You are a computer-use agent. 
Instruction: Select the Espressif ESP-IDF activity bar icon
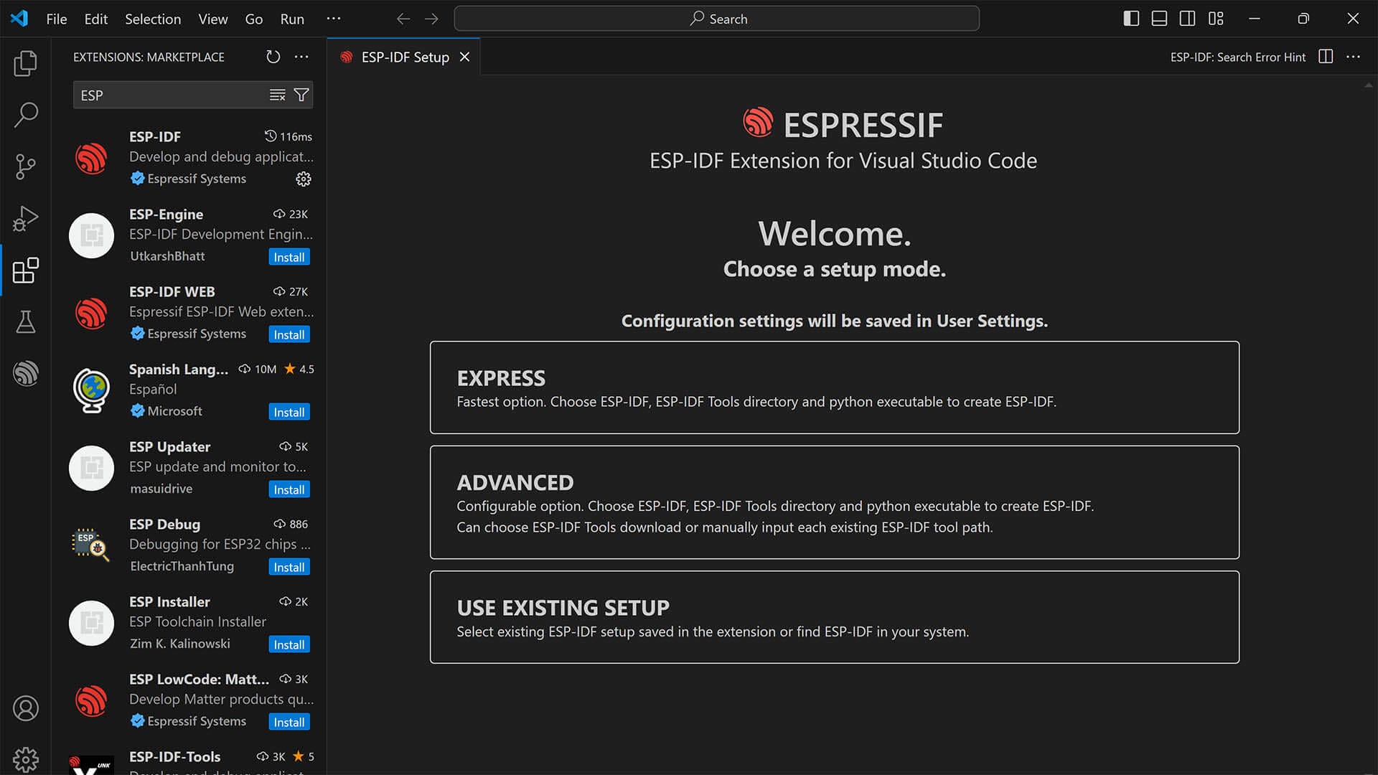point(26,373)
